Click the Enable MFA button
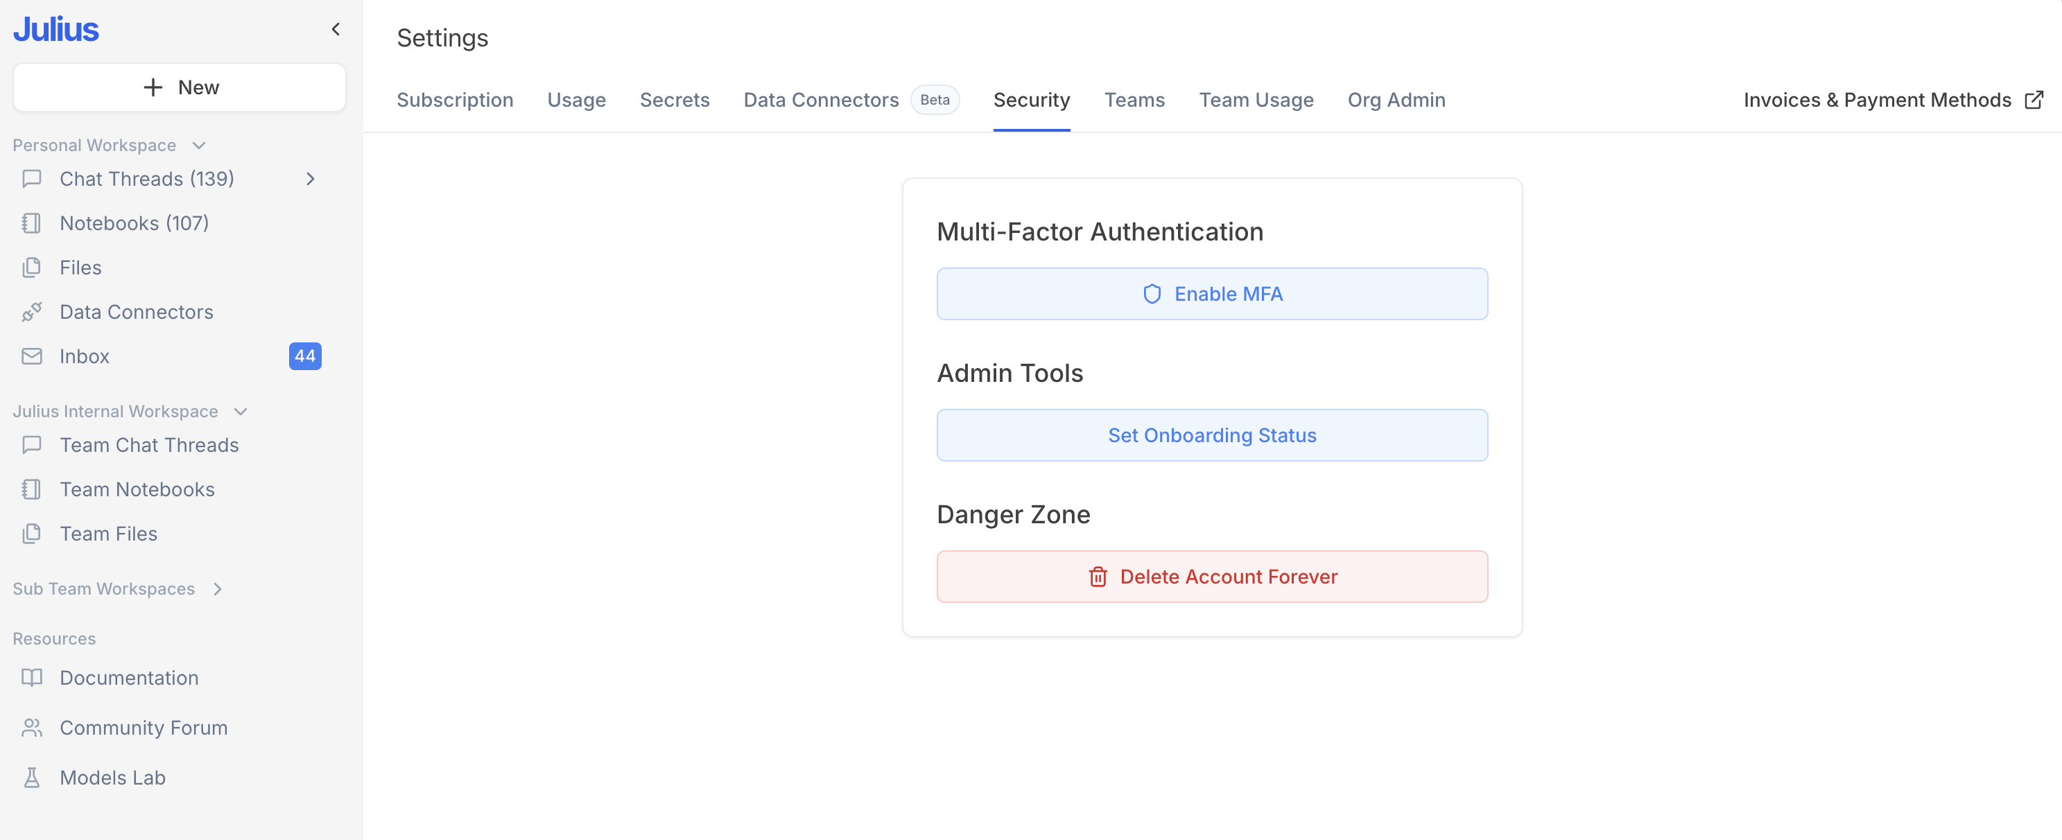This screenshot has width=2062, height=840. point(1212,295)
